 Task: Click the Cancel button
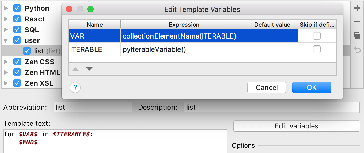(x=267, y=87)
